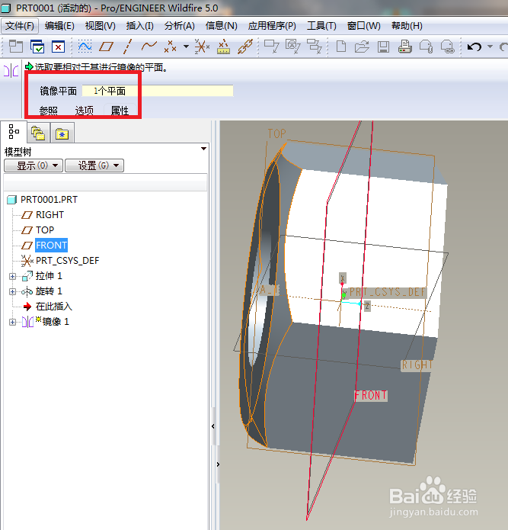Select the RIGHT datum plane in tree
This screenshot has height=530, width=508.
pos(50,214)
